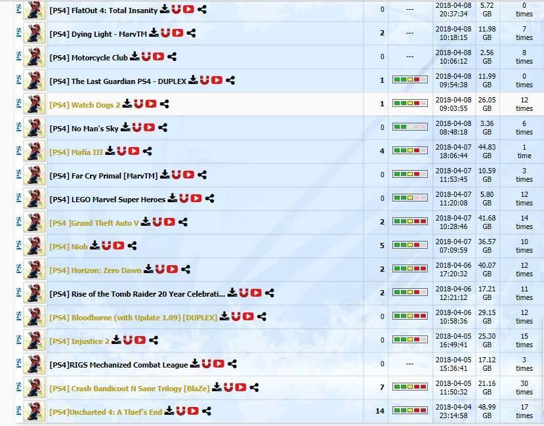Image resolution: width=544 pixels, height=426 pixels.
Task: Open the No Man's Sky torrent page
Action: [x=84, y=129]
